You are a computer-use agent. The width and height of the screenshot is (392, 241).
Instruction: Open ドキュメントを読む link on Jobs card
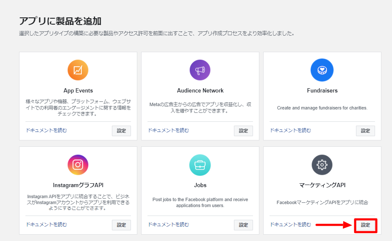pyautogui.click(x=169, y=224)
